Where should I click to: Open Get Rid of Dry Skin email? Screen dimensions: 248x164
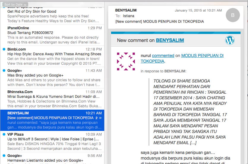point(52,16)
